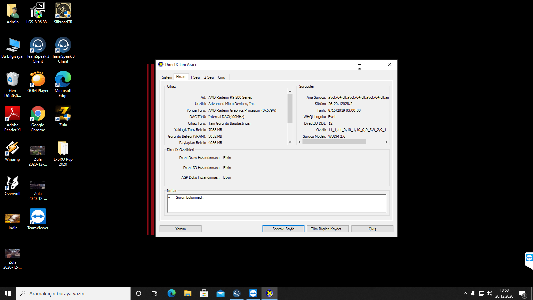This screenshot has height=300, width=533.
Task: Click the driver version 26.20.12028.2
Action: pyautogui.click(x=340, y=104)
